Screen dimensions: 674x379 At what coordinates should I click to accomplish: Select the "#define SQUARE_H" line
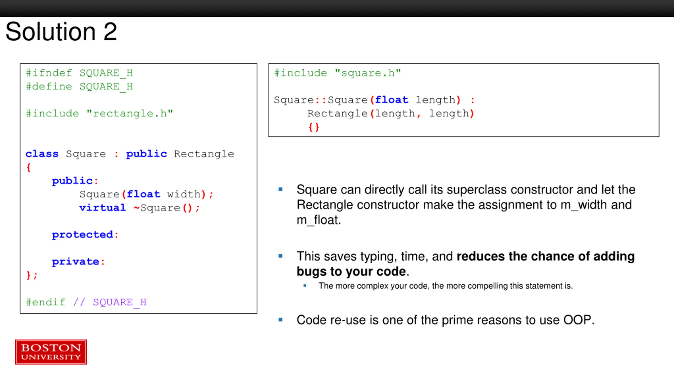79,87
